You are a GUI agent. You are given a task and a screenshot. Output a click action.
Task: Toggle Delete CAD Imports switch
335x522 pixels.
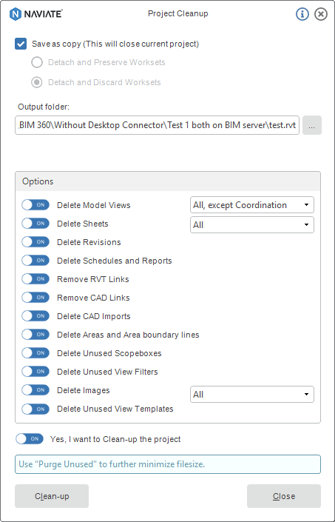(35, 316)
